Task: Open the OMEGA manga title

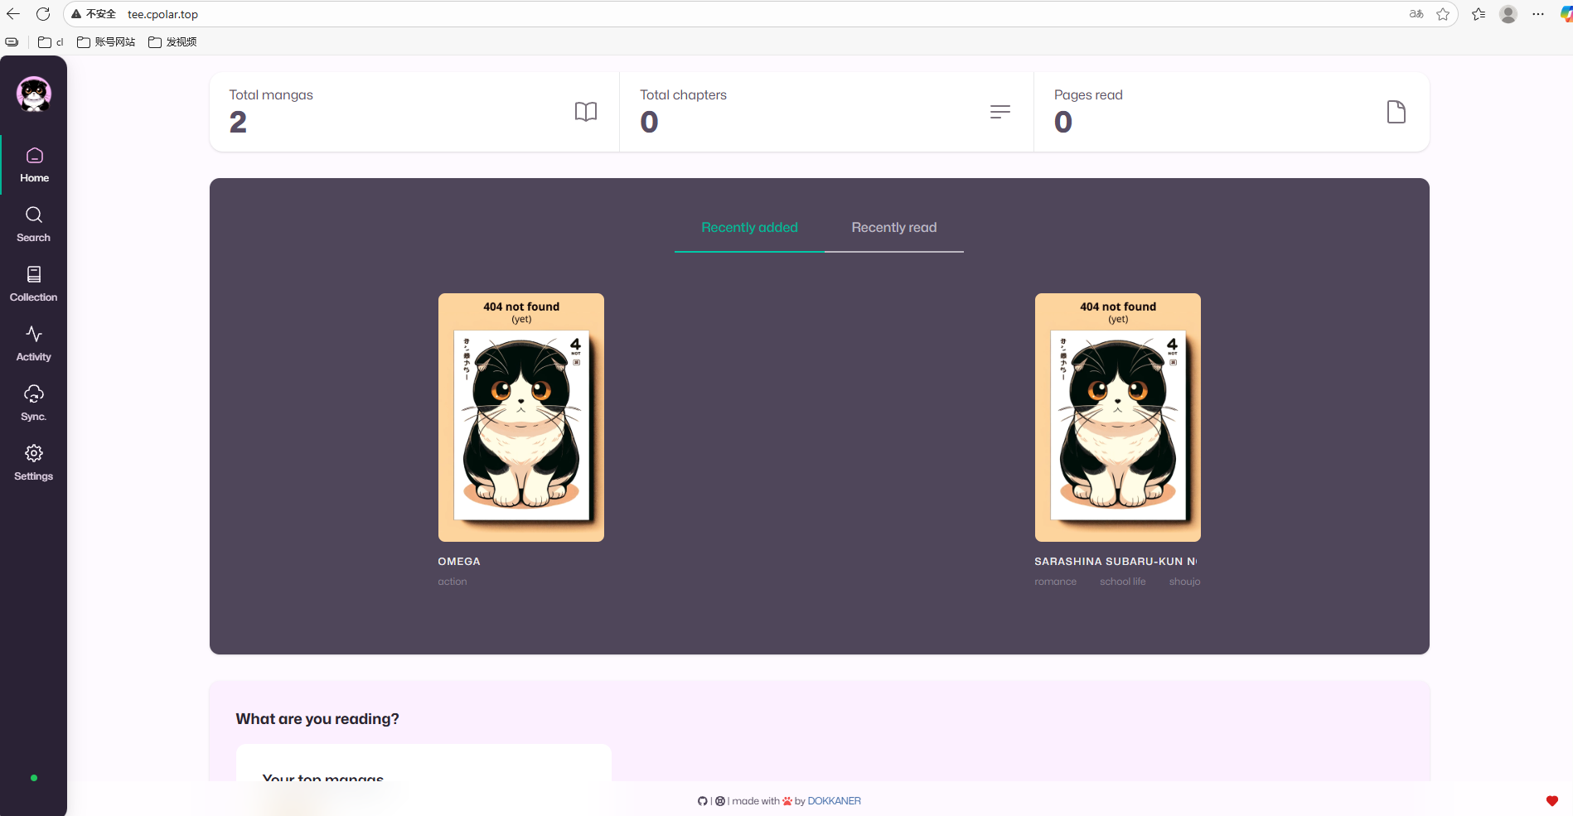Action: click(459, 562)
